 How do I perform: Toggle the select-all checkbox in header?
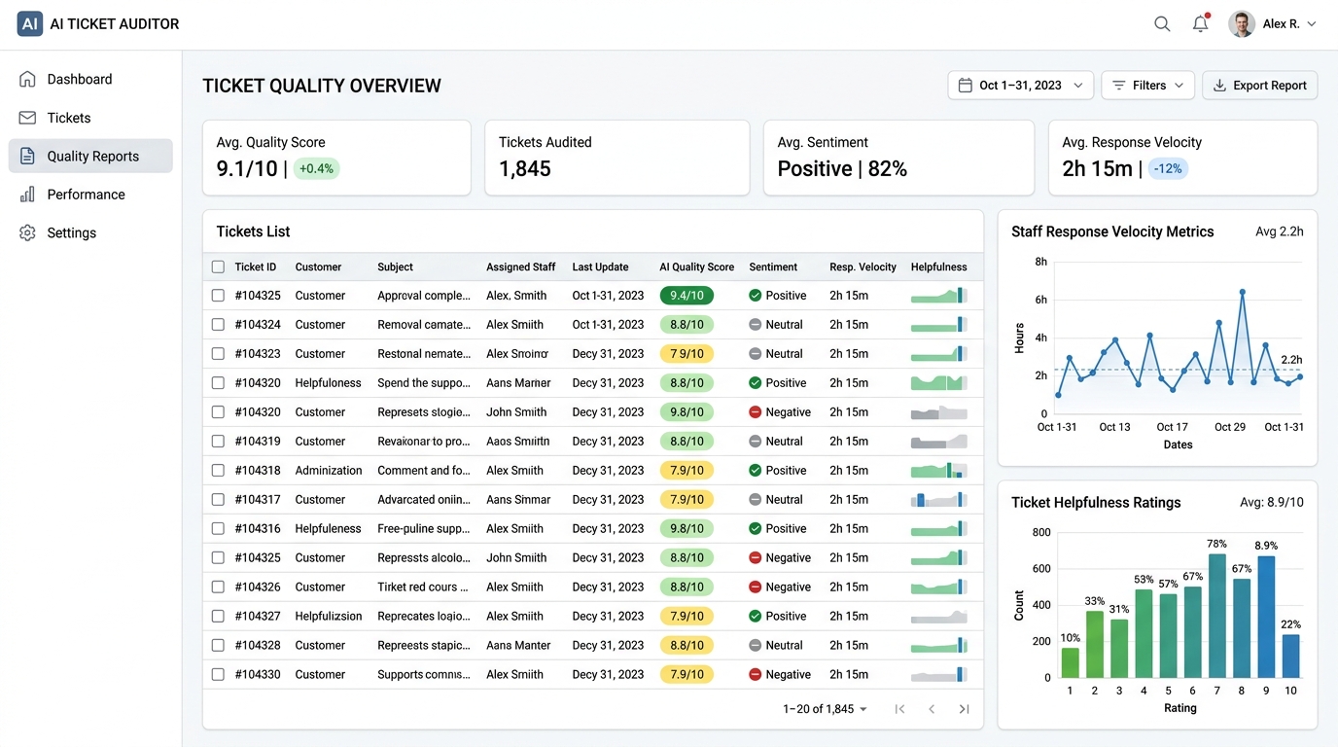pyautogui.click(x=218, y=267)
